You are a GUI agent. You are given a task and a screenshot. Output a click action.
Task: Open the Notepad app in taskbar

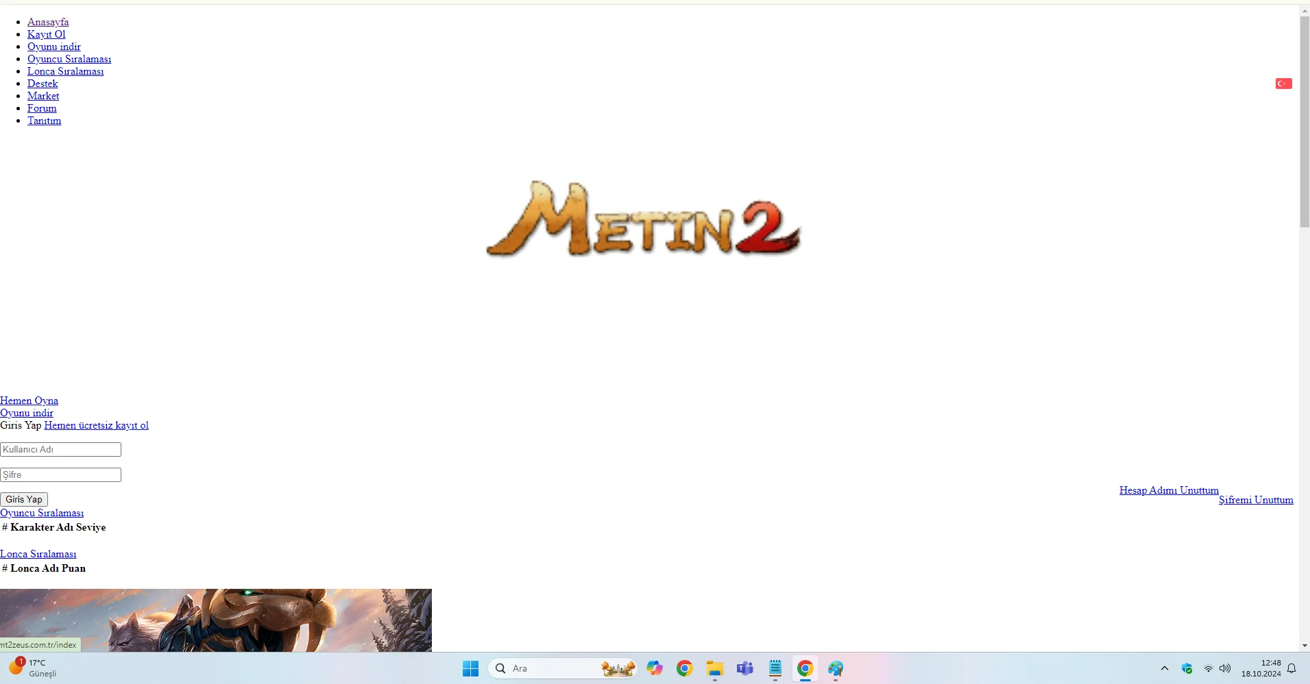tap(775, 668)
